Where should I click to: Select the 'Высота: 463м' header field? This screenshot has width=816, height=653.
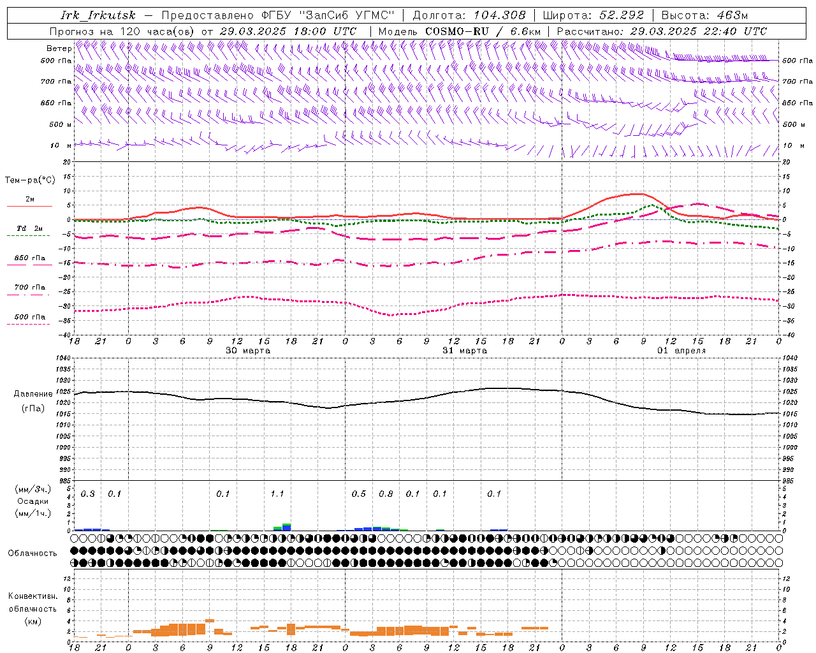704,15
